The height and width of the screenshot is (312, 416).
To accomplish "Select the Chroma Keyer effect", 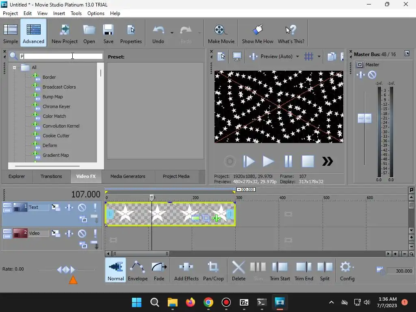I will (56, 106).
